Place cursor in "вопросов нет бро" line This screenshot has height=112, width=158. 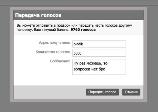89,70
